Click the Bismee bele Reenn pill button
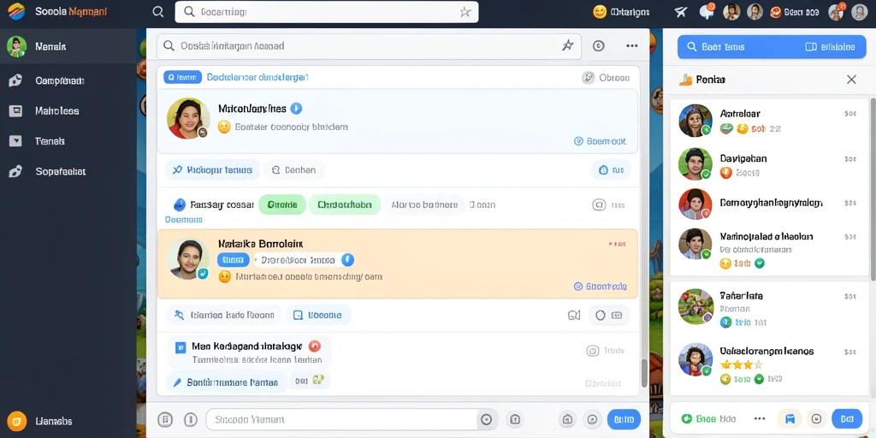The width and height of the screenshot is (876, 438). pos(223,315)
